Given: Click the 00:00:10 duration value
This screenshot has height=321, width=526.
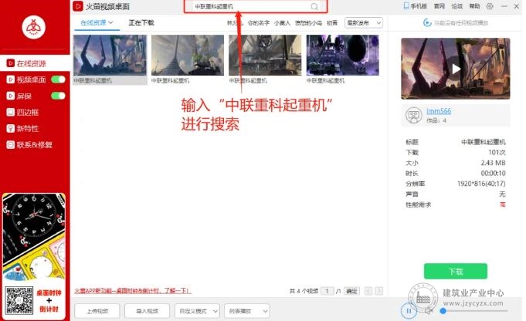Looking at the screenshot, I should pyautogui.click(x=493, y=174).
